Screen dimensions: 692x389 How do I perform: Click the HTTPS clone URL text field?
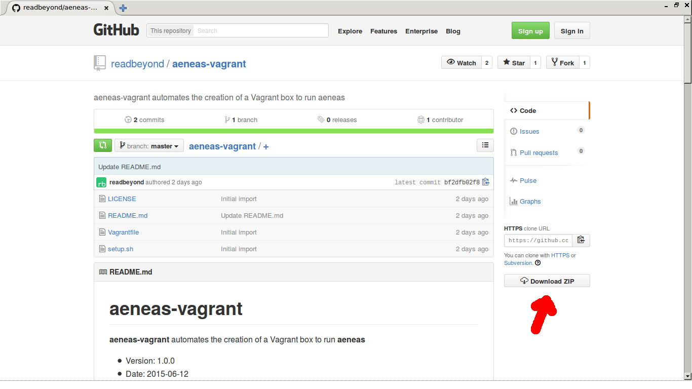(538, 240)
